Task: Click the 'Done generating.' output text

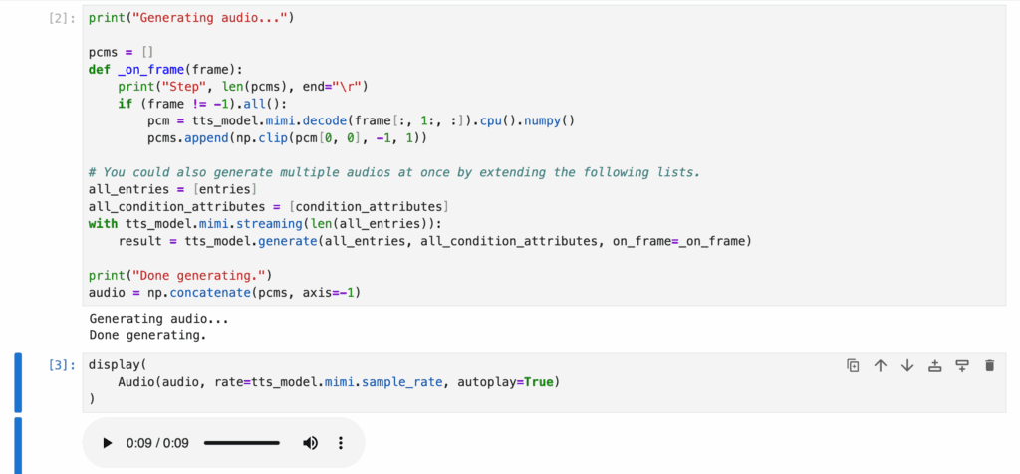Action: point(147,337)
